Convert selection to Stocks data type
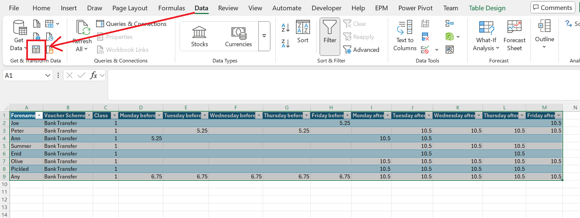Screen dimensions: 580x218 (199, 37)
